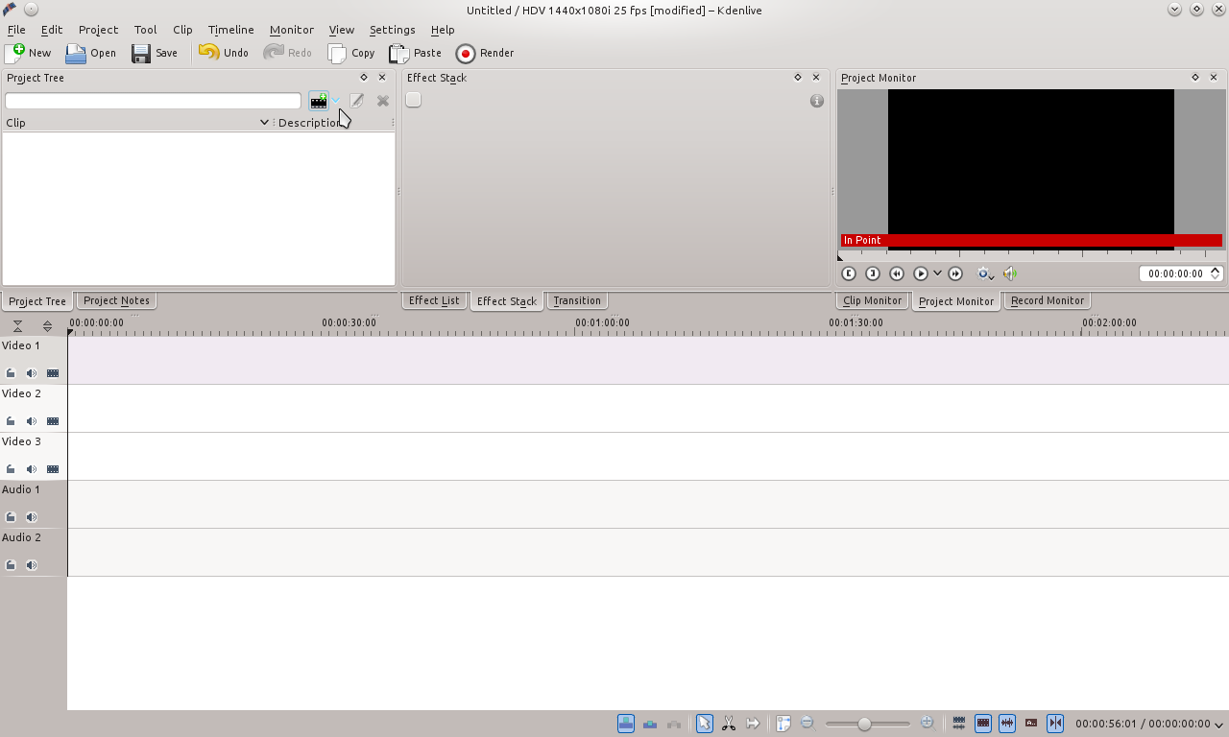Sort by Clip column header arrow
The width and height of the screenshot is (1229, 737).
tap(265, 123)
